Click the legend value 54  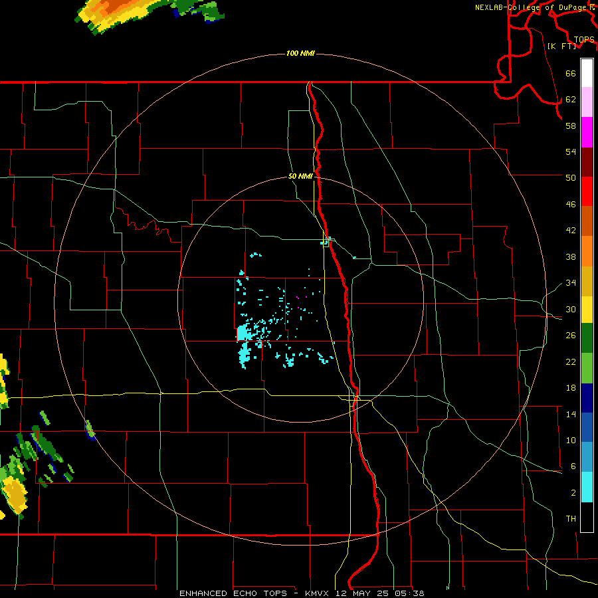click(x=571, y=151)
